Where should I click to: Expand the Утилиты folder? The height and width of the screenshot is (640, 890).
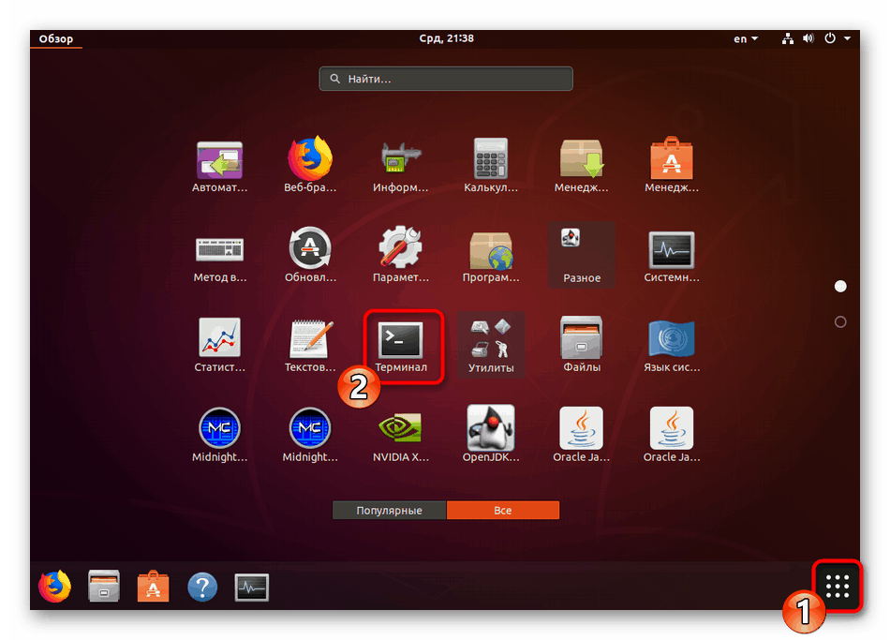point(491,344)
